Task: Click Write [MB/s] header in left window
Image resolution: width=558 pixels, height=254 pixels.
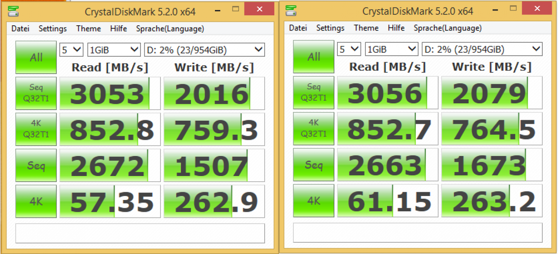Action: pos(214,68)
